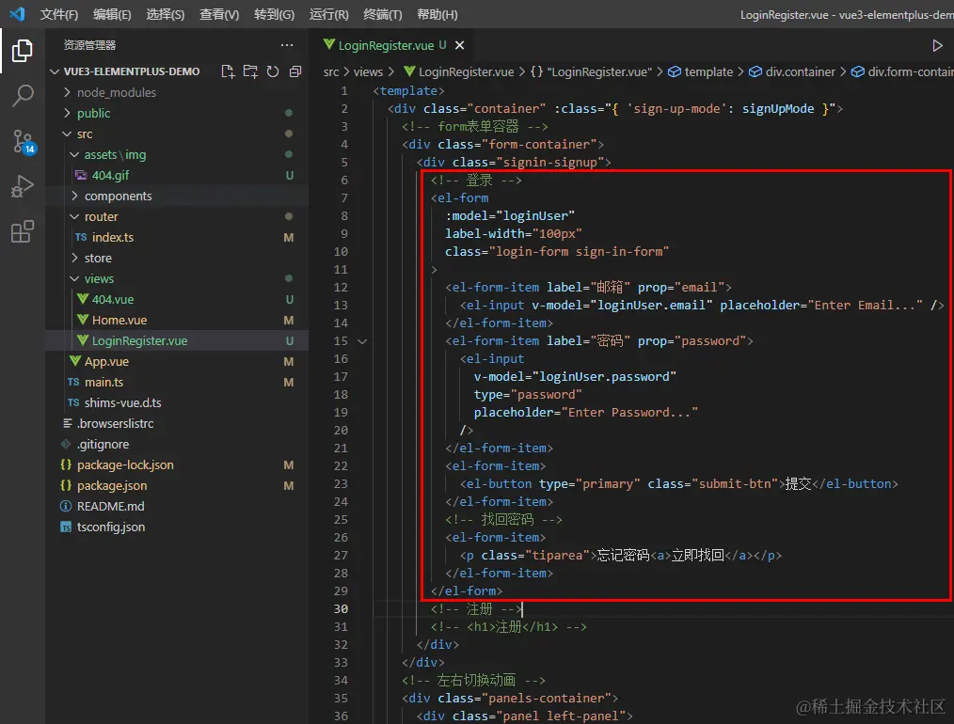Open the 选择(S) menu
Viewport: 954px width, 724px height.
pos(166,14)
